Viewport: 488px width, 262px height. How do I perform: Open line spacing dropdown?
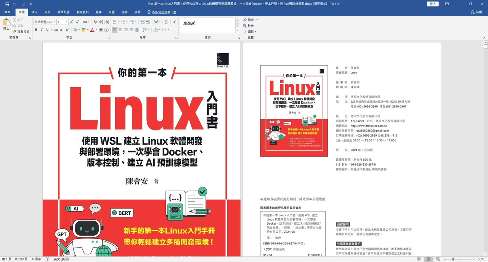point(146,30)
